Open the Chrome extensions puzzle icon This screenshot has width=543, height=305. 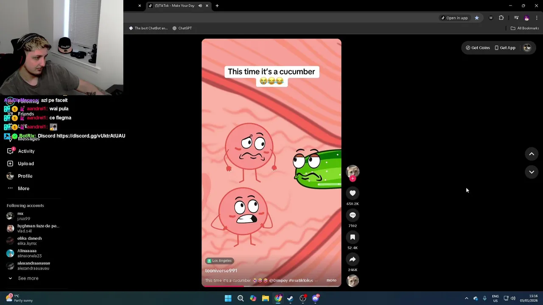coord(501,18)
